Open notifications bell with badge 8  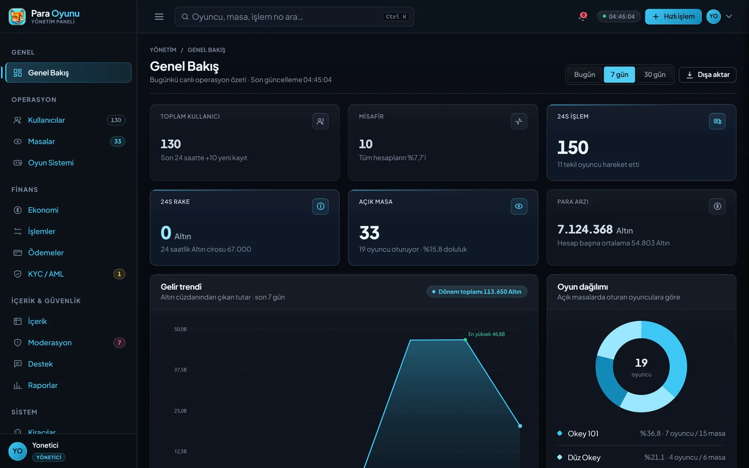pyautogui.click(x=582, y=16)
